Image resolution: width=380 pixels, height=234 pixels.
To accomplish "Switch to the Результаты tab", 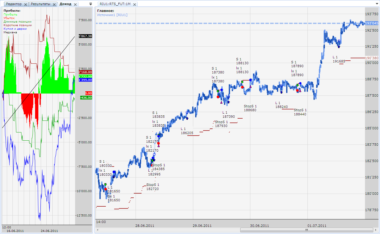I will [40, 4].
